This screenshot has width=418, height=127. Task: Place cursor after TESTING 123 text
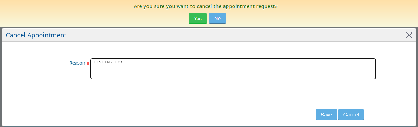click(122, 62)
